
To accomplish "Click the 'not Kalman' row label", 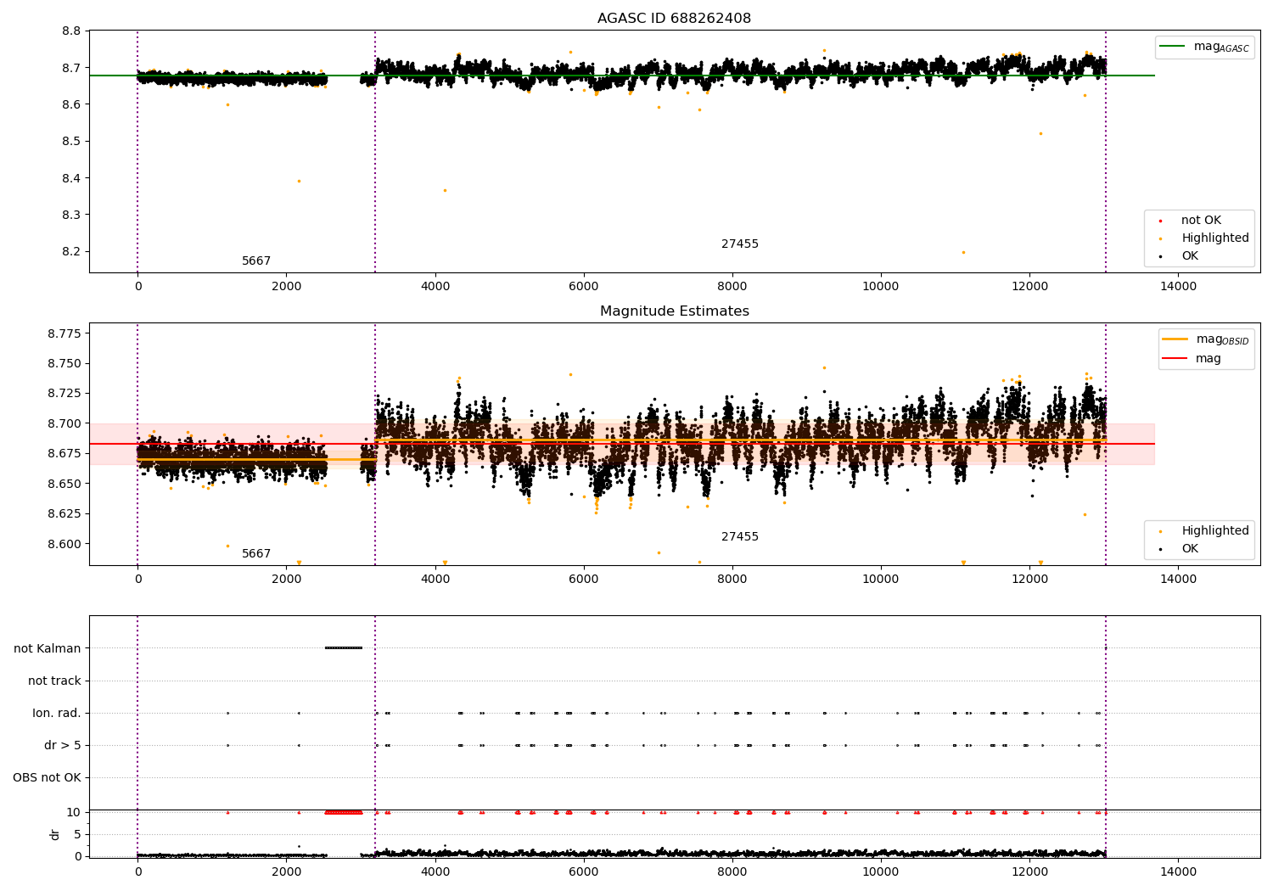I will point(48,649).
